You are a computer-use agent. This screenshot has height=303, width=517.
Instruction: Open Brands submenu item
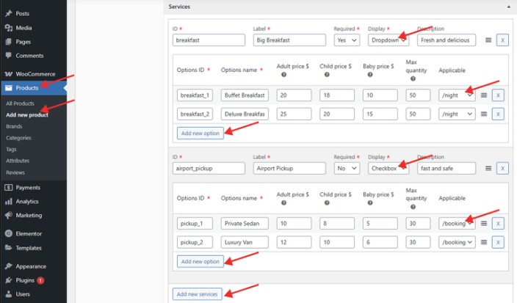14,126
